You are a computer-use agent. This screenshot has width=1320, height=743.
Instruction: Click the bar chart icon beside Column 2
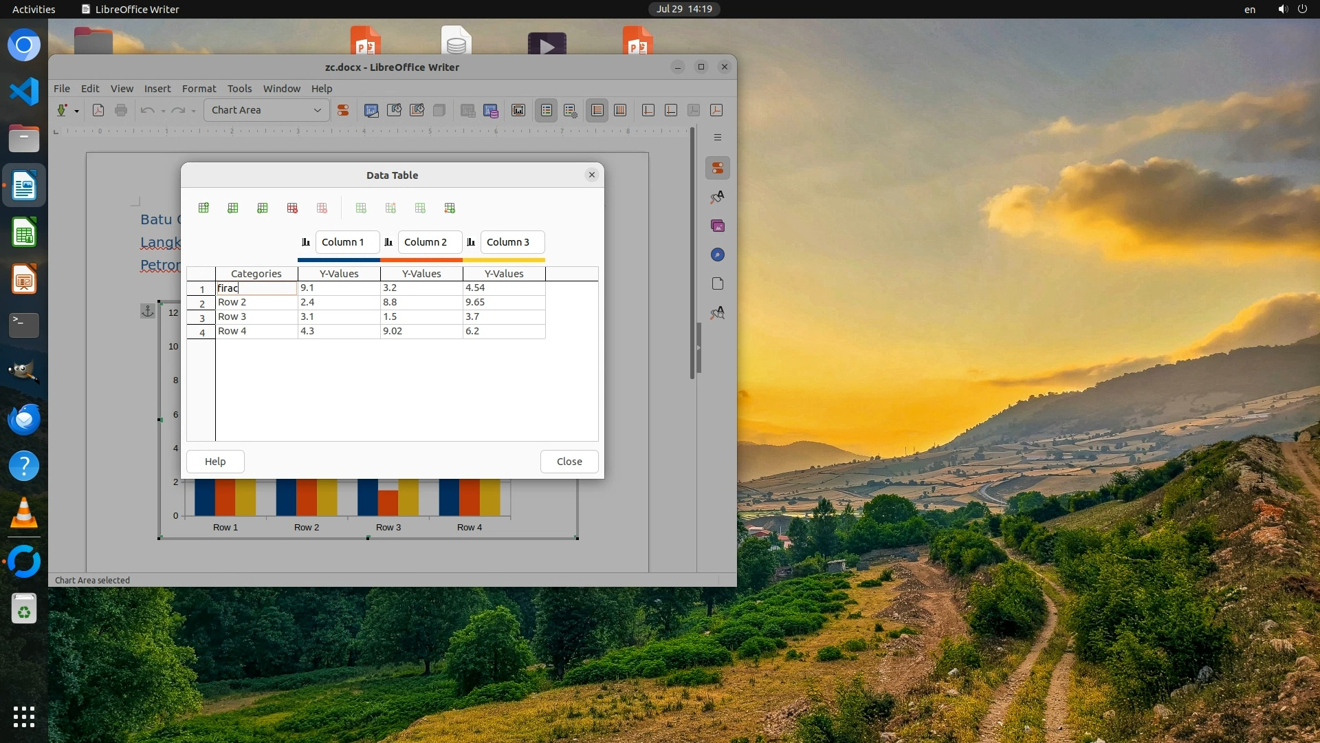388,242
